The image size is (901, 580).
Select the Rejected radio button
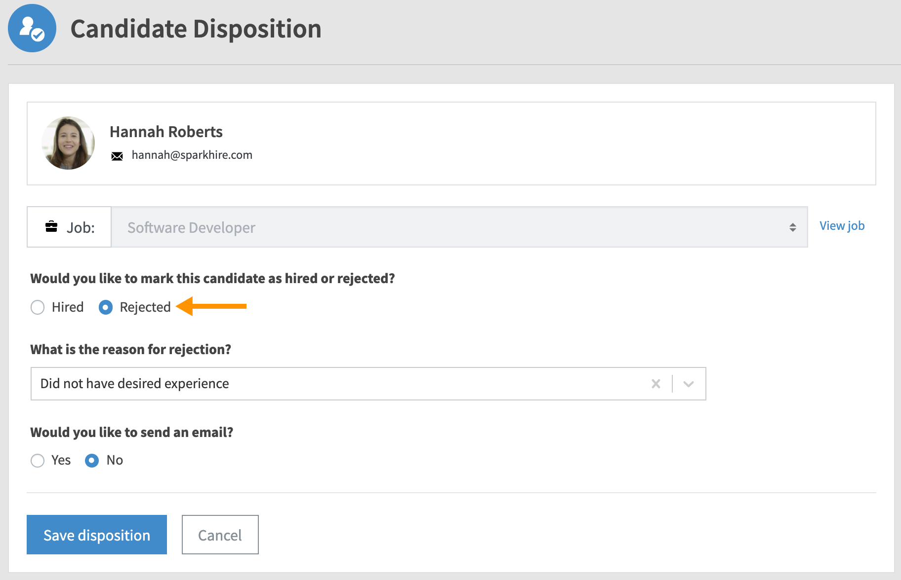[106, 307]
